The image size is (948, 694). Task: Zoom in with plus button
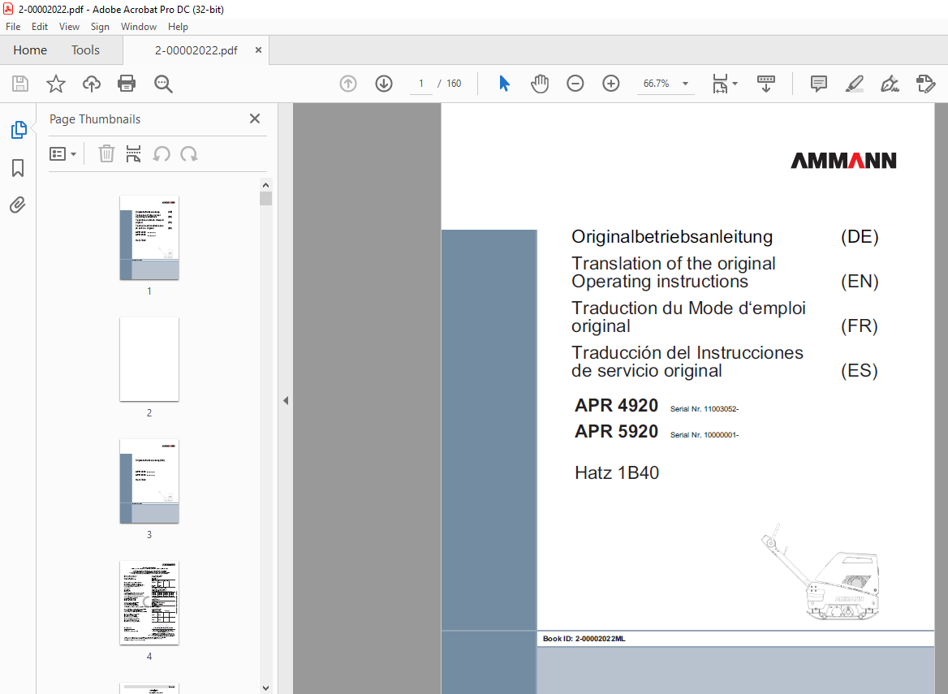[x=611, y=84]
